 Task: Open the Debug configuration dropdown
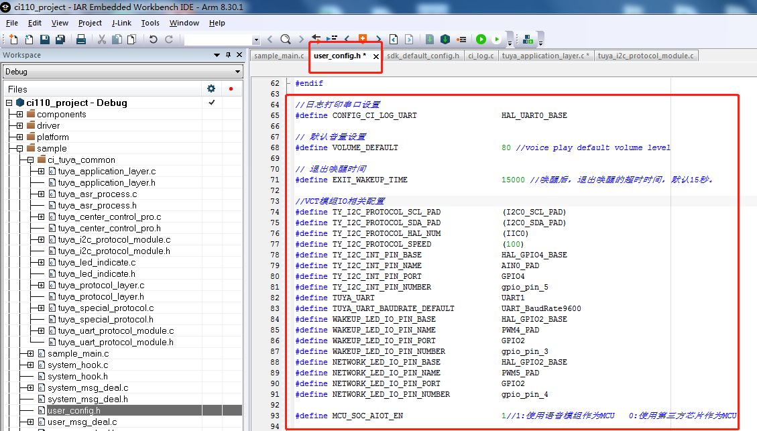click(x=237, y=72)
